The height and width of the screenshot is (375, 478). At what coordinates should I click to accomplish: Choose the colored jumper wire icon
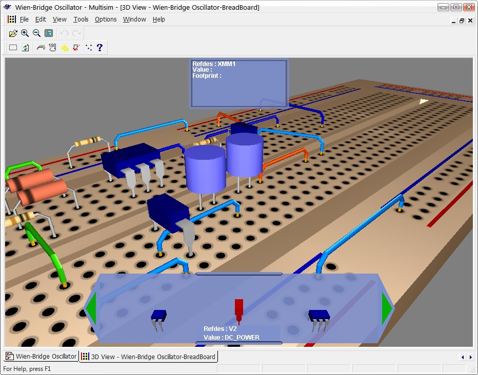41,48
